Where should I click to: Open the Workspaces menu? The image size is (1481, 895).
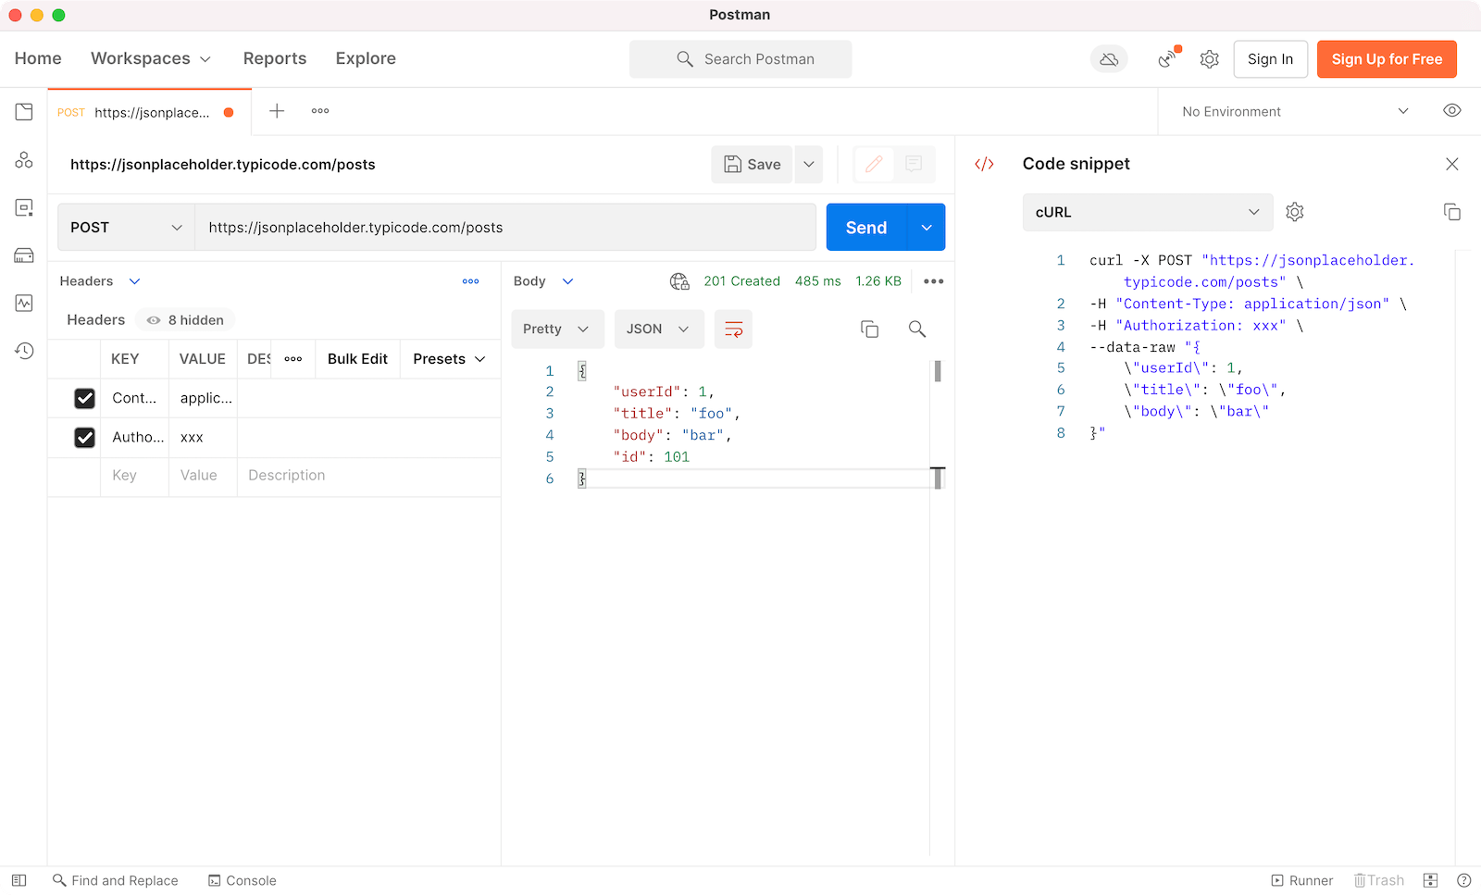151,58
